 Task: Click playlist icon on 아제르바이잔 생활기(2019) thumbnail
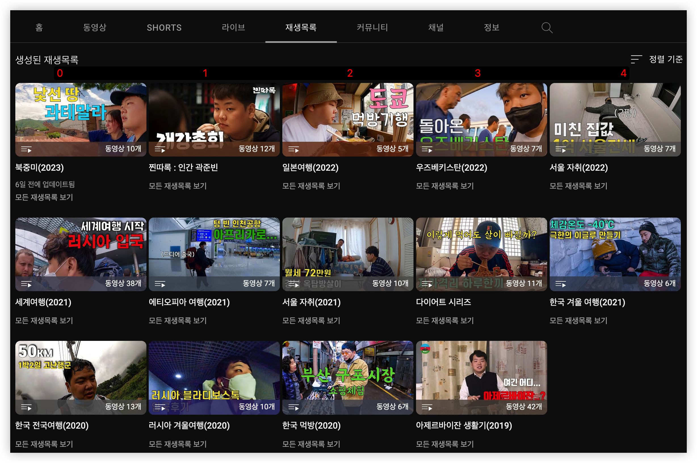tap(427, 408)
